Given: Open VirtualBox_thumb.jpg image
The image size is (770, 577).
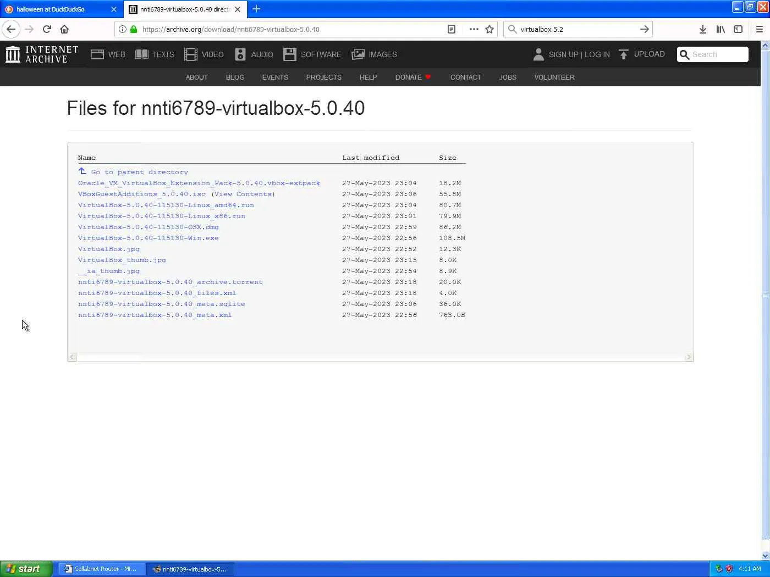Looking at the screenshot, I should 122,260.
